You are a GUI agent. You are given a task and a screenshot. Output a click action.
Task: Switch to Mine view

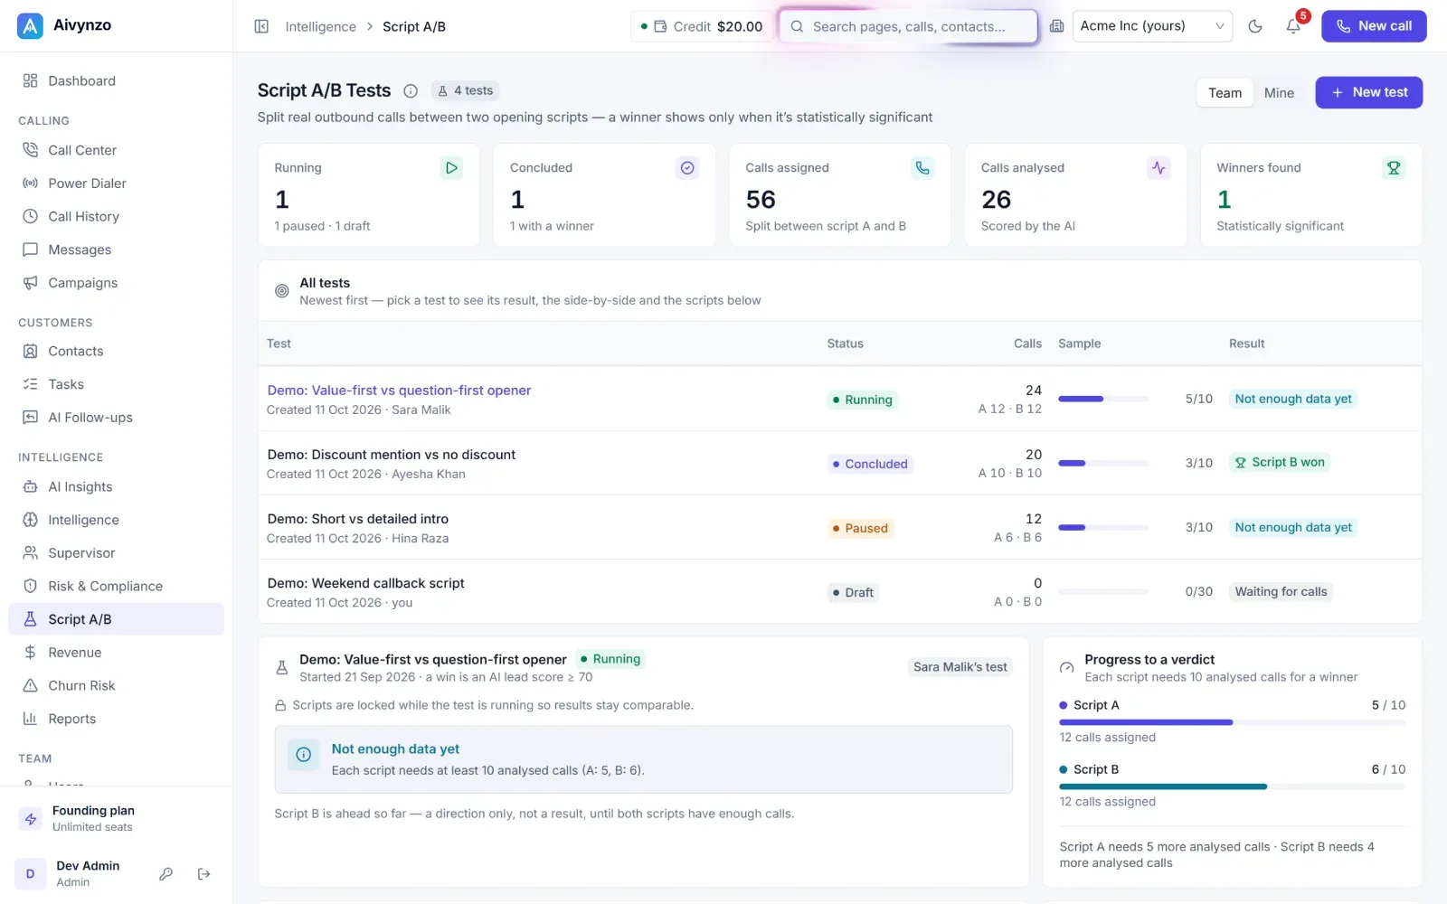click(x=1279, y=92)
